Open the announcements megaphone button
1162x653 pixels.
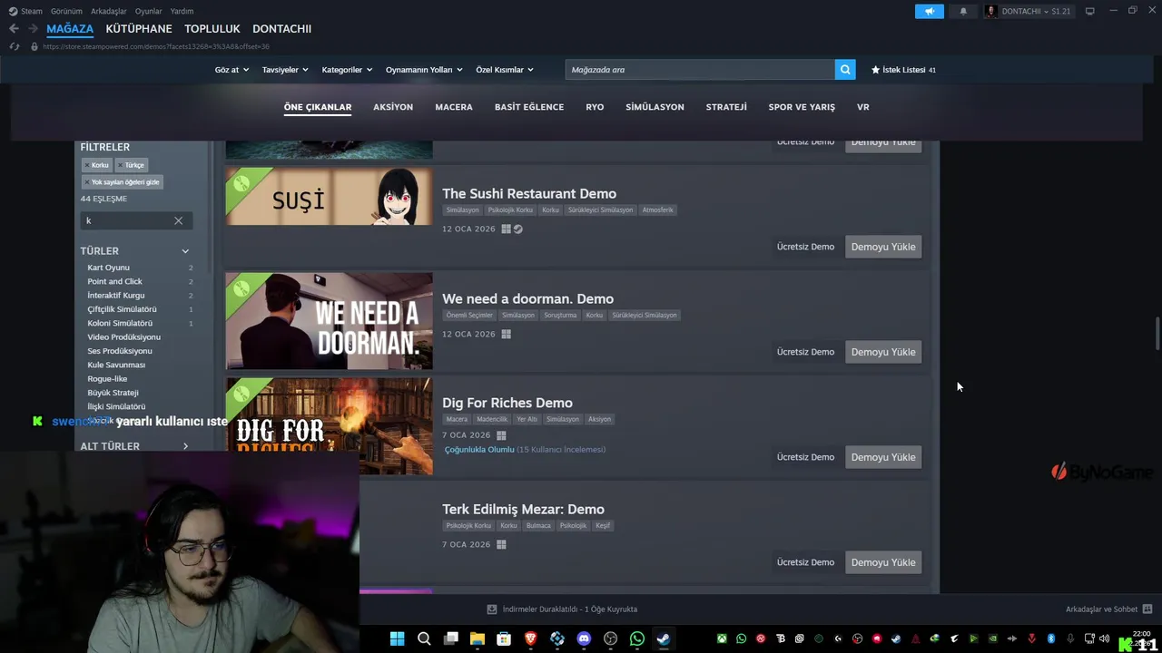(929, 11)
